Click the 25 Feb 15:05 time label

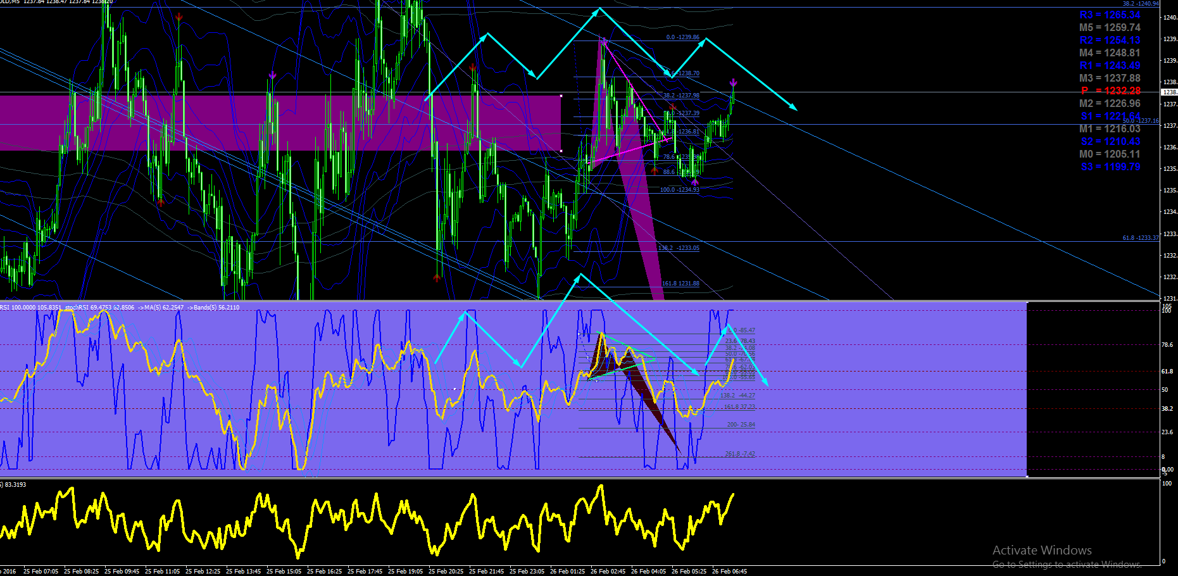tap(284, 572)
